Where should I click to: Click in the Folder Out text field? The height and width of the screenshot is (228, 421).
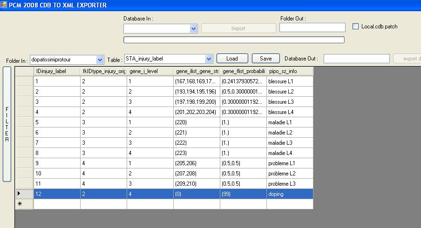312,28
